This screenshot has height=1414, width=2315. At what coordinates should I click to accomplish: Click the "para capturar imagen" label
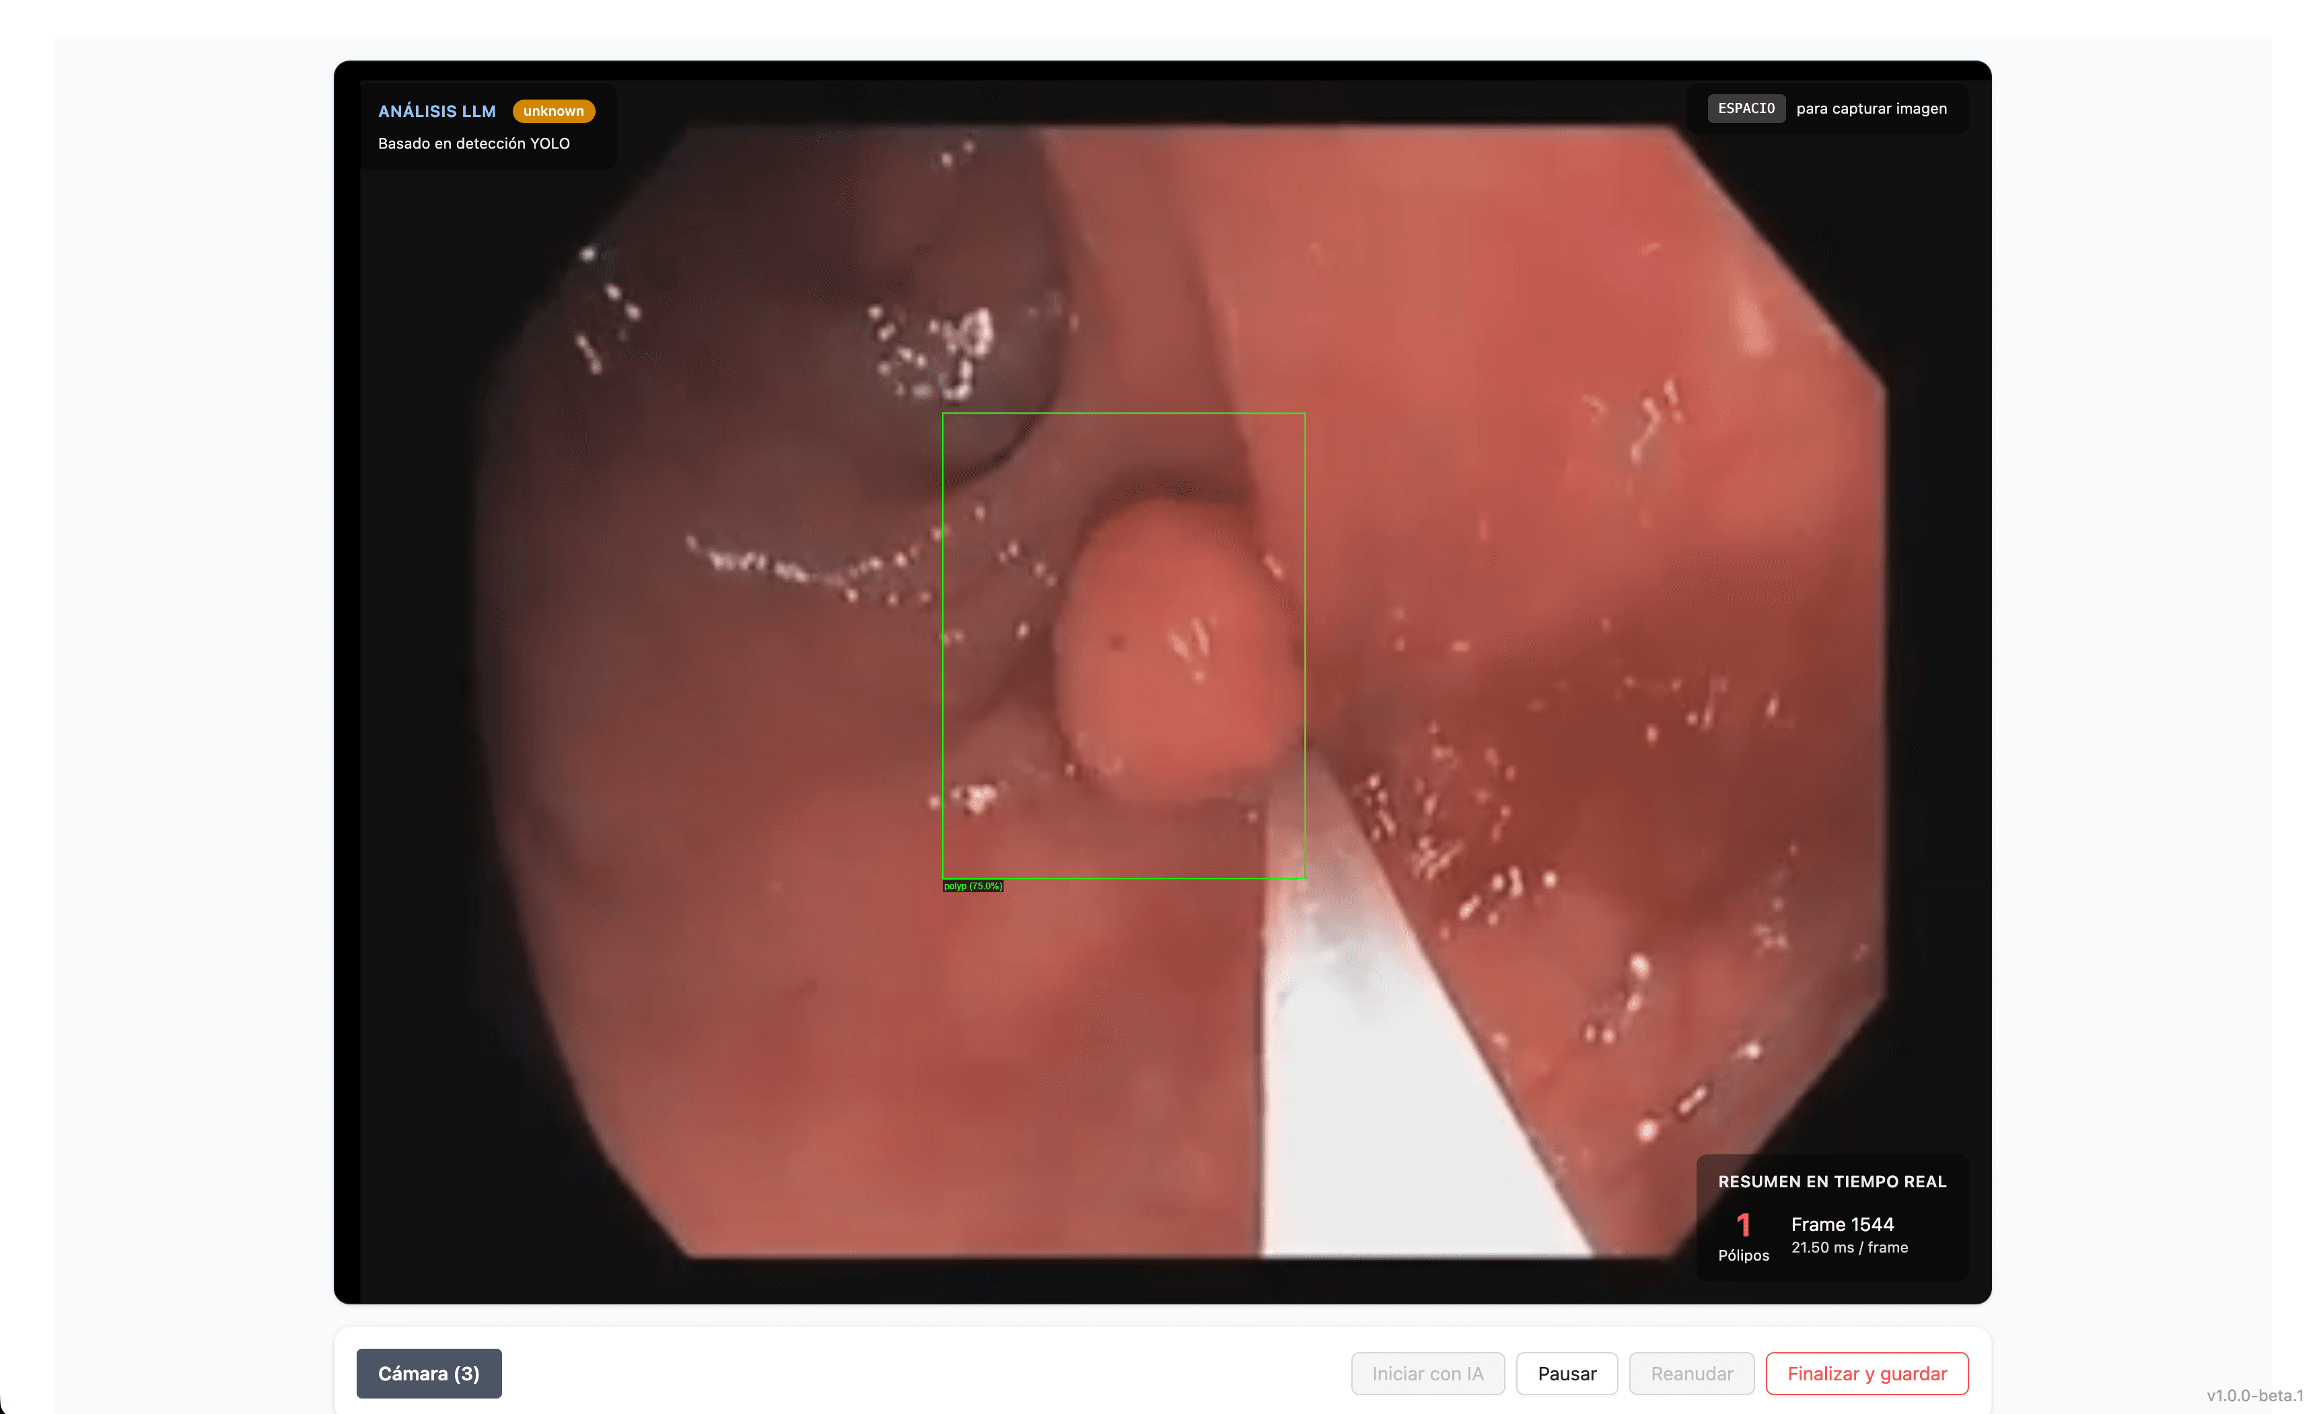click(1872, 108)
